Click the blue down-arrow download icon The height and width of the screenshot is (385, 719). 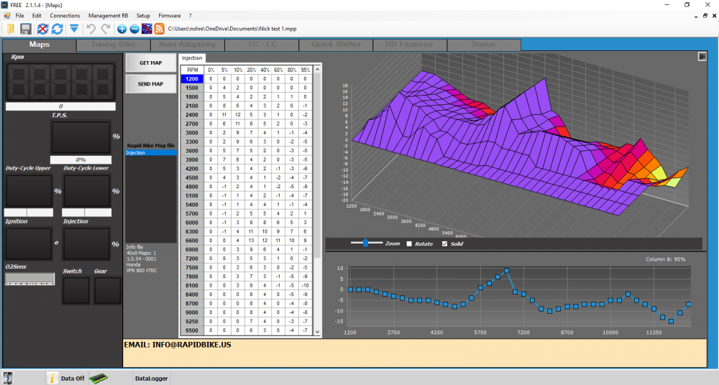point(74,29)
